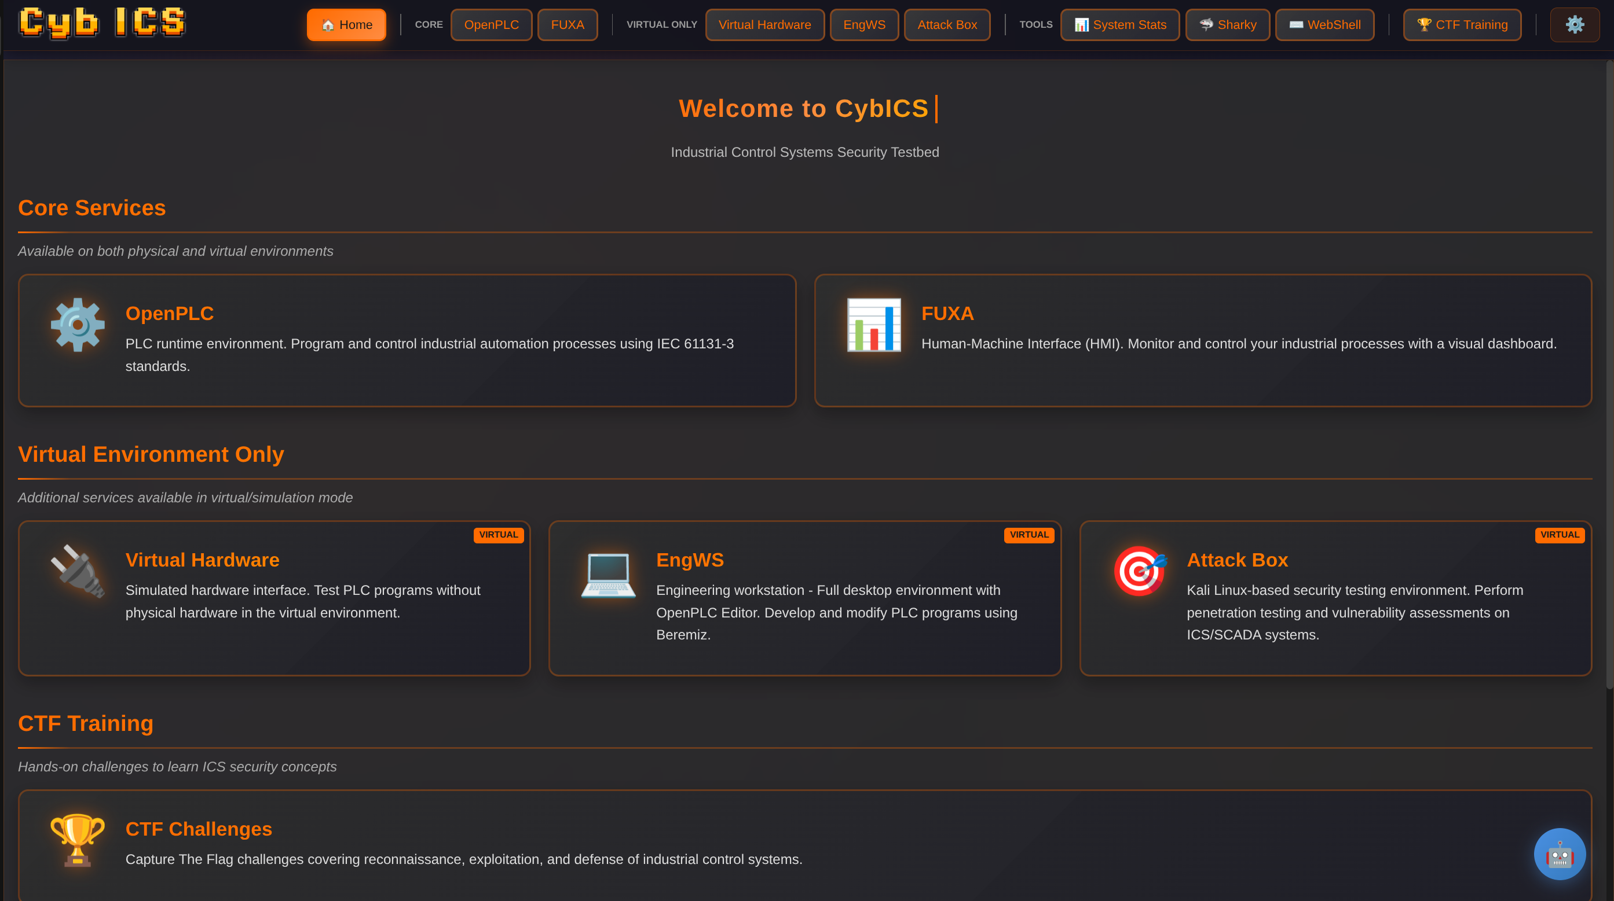Image resolution: width=1614 pixels, height=901 pixels.
Task: Click the Virtual Hardware plug icon
Action: 78,572
